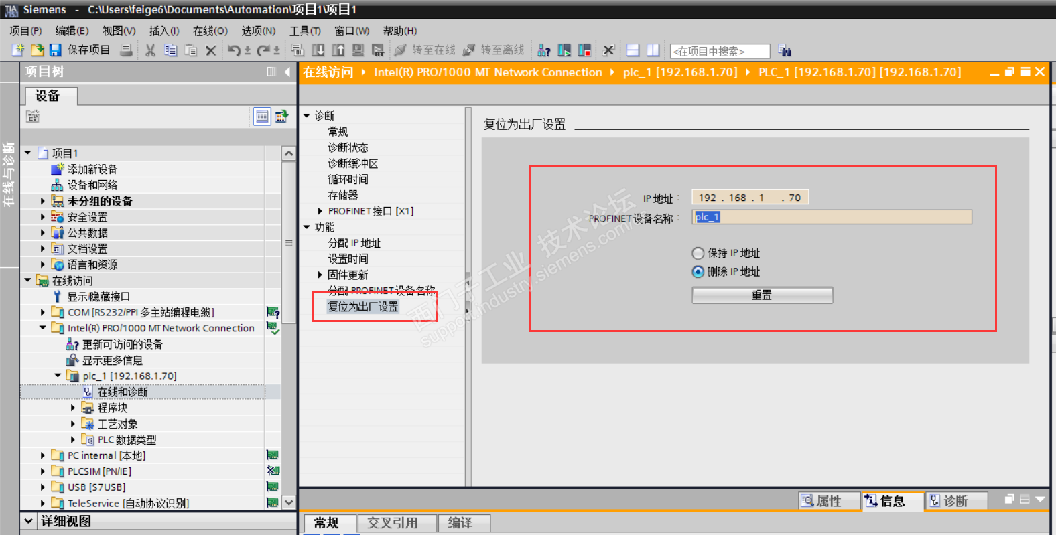Screen dimensions: 1056x535
Task: Select 分配 IP 地址 function
Action: (354, 243)
